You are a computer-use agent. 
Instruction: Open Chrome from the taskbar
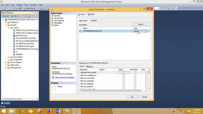pos(21,111)
